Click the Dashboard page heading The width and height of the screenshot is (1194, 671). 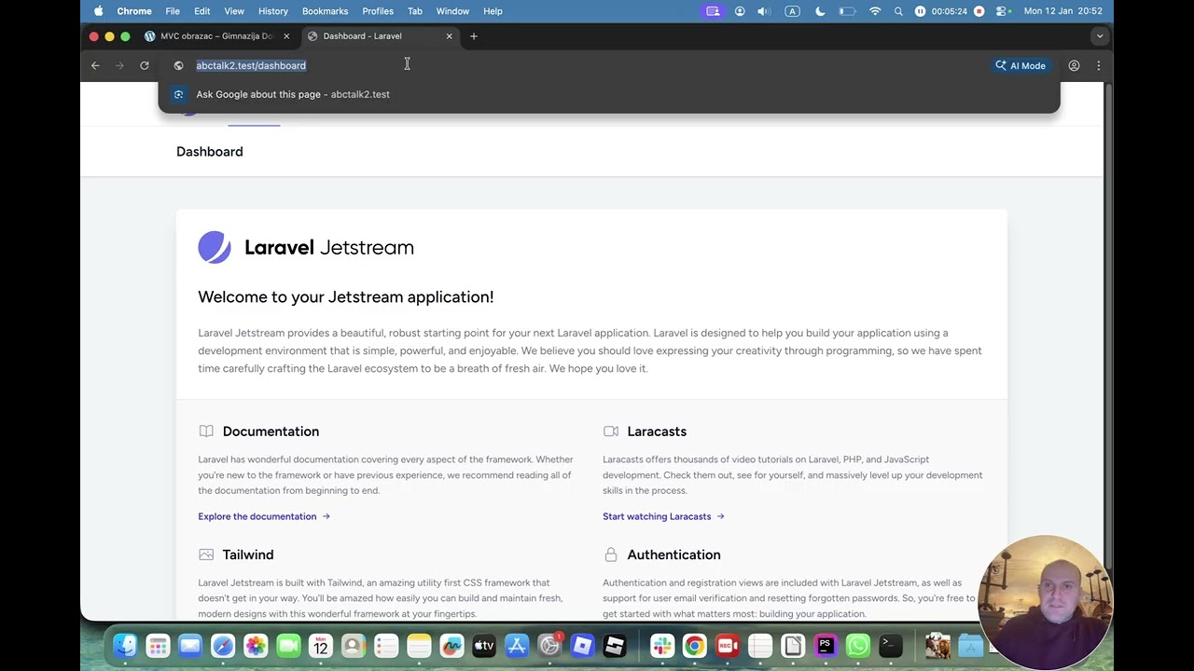[x=210, y=152]
